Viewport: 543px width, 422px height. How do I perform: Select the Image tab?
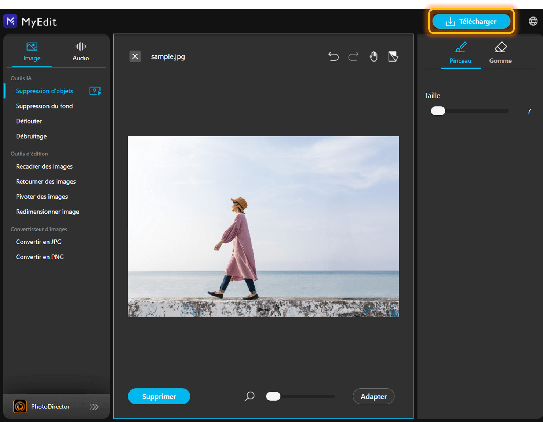tap(32, 51)
